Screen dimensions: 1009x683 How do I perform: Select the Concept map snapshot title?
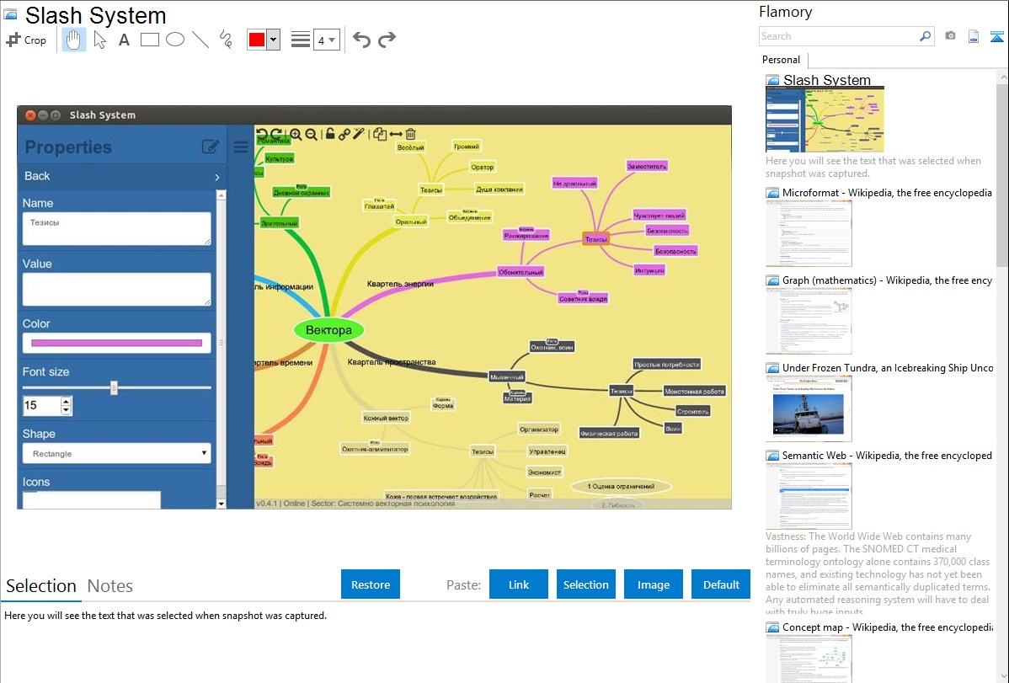[x=888, y=627]
